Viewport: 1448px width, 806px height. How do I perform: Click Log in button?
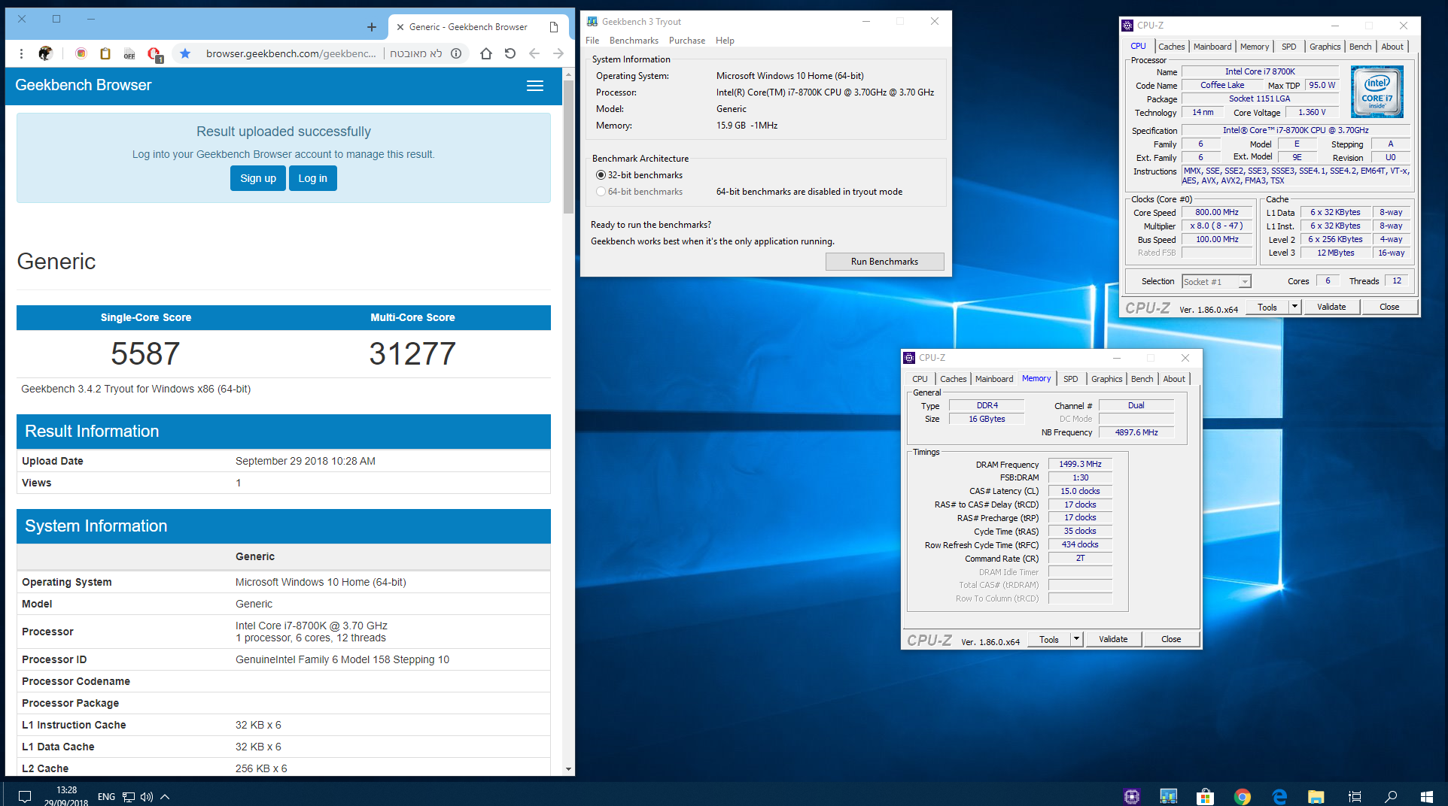[x=313, y=178]
